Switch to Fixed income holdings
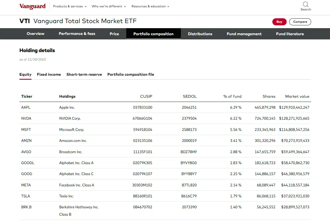Viewport: 330px width, 221px height. click(x=49, y=74)
